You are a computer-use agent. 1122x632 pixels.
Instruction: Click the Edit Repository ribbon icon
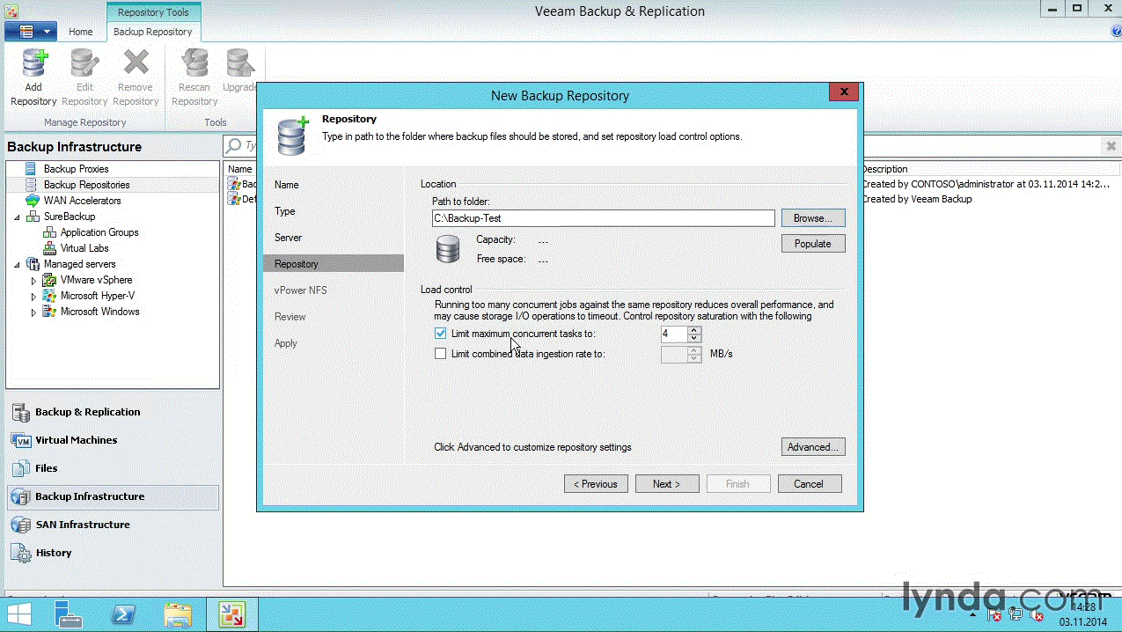tap(84, 78)
